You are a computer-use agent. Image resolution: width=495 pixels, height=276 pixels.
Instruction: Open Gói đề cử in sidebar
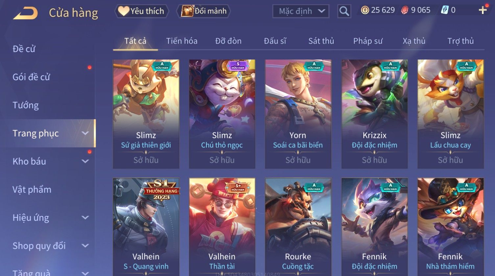click(31, 77)
